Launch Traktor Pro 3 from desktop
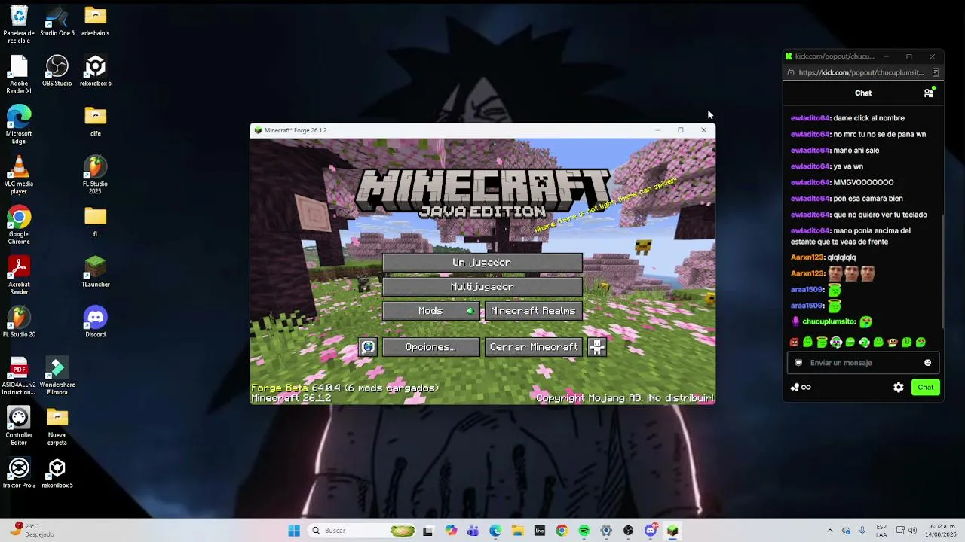This screenshot has height=542, width=965. (19, 473)
